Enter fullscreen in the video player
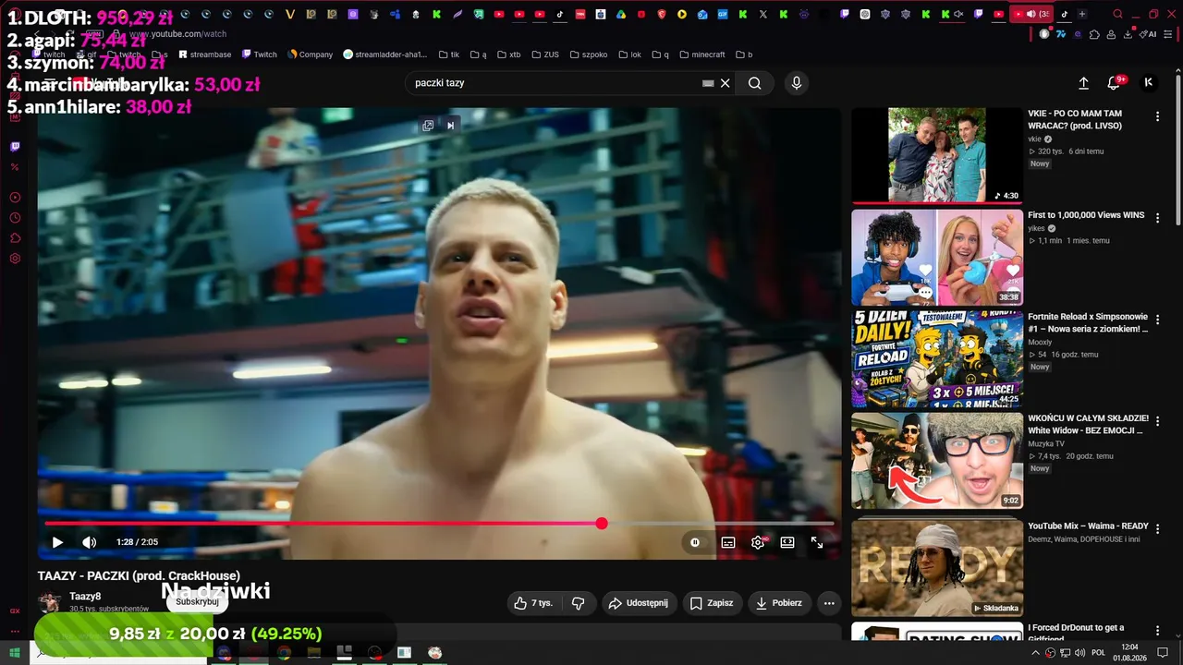The image size is (1183, 665). pos(817,542)
